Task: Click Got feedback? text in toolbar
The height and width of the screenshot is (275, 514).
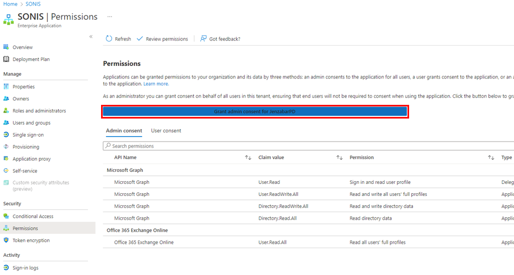Action: tap(225, 39)
